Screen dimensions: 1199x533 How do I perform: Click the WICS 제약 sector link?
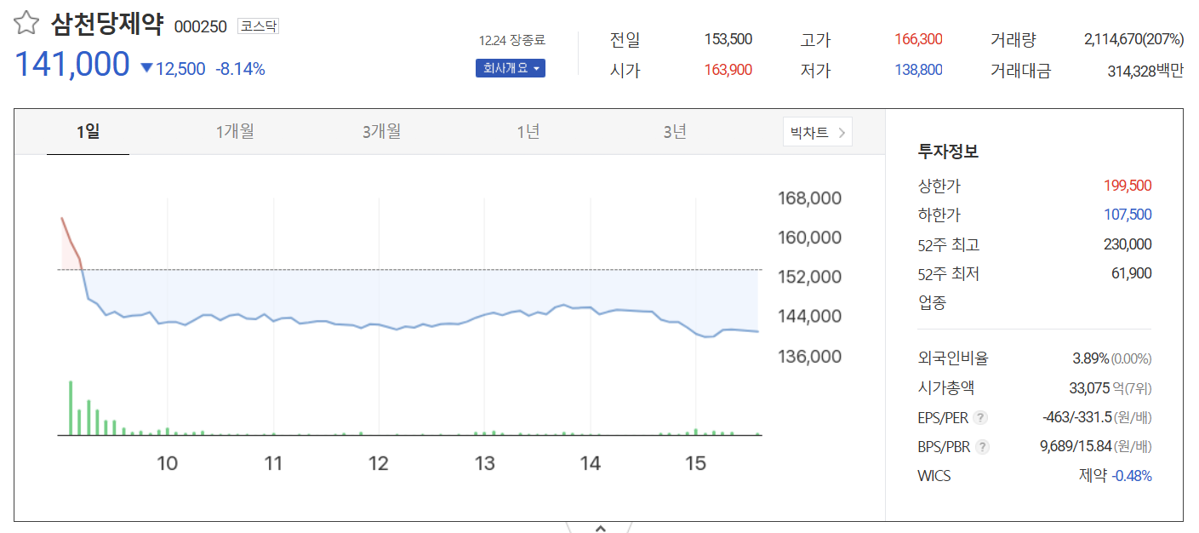click(1093, 476)
